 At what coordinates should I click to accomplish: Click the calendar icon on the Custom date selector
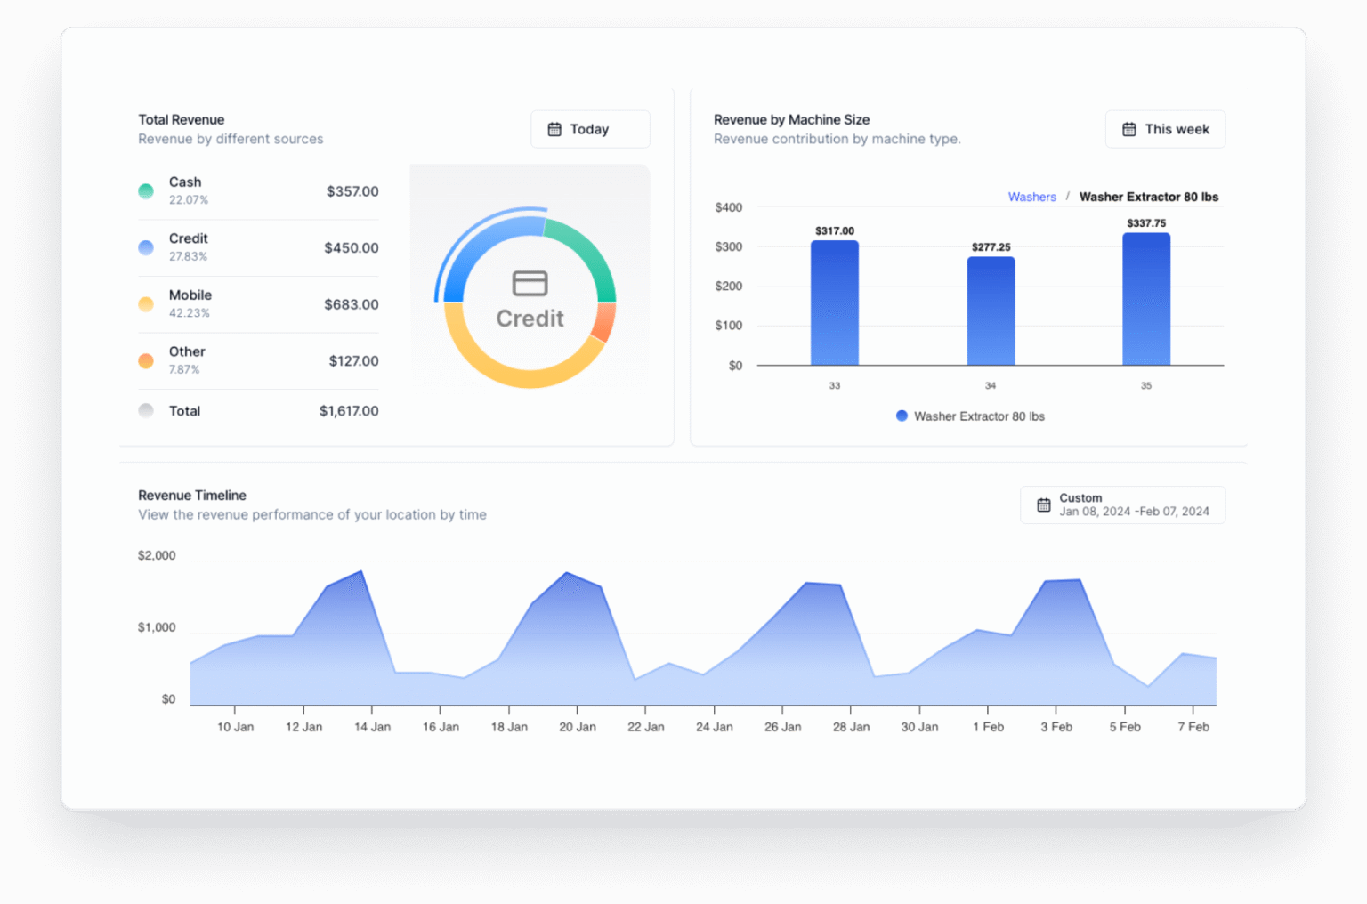(x=1044, y=504)
